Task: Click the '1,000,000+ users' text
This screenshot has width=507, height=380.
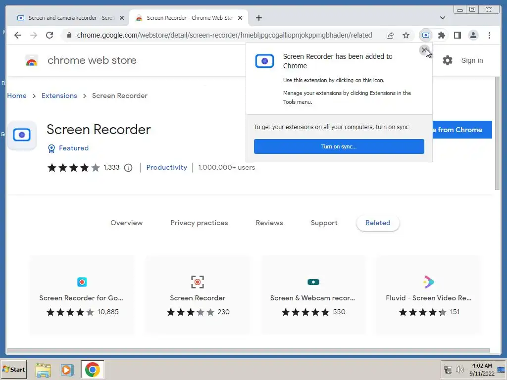Action: (227, 167)
